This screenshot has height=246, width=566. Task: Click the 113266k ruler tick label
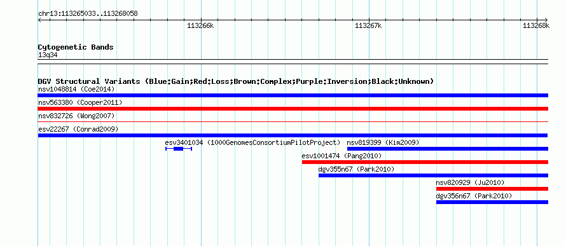click(200, 25)
